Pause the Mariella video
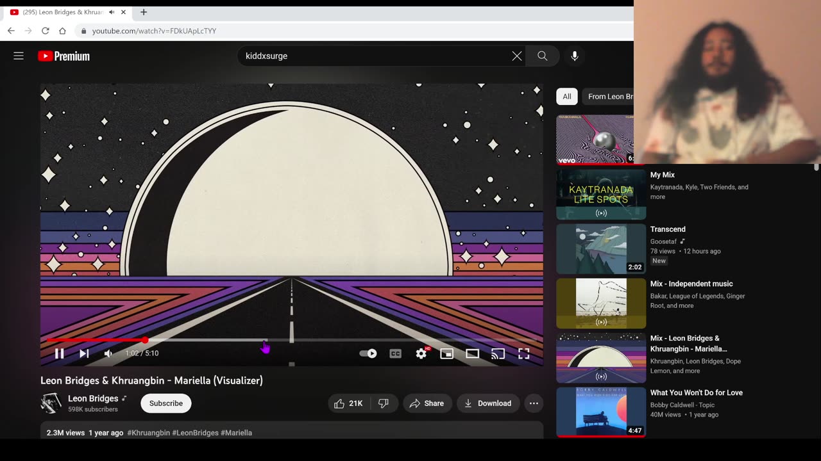The height and width of the screenshot is (461, 821). [x=59, y=353]
